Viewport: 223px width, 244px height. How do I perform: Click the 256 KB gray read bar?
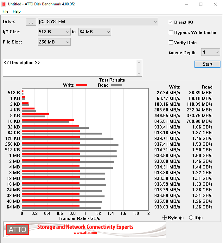coord(70,145)
